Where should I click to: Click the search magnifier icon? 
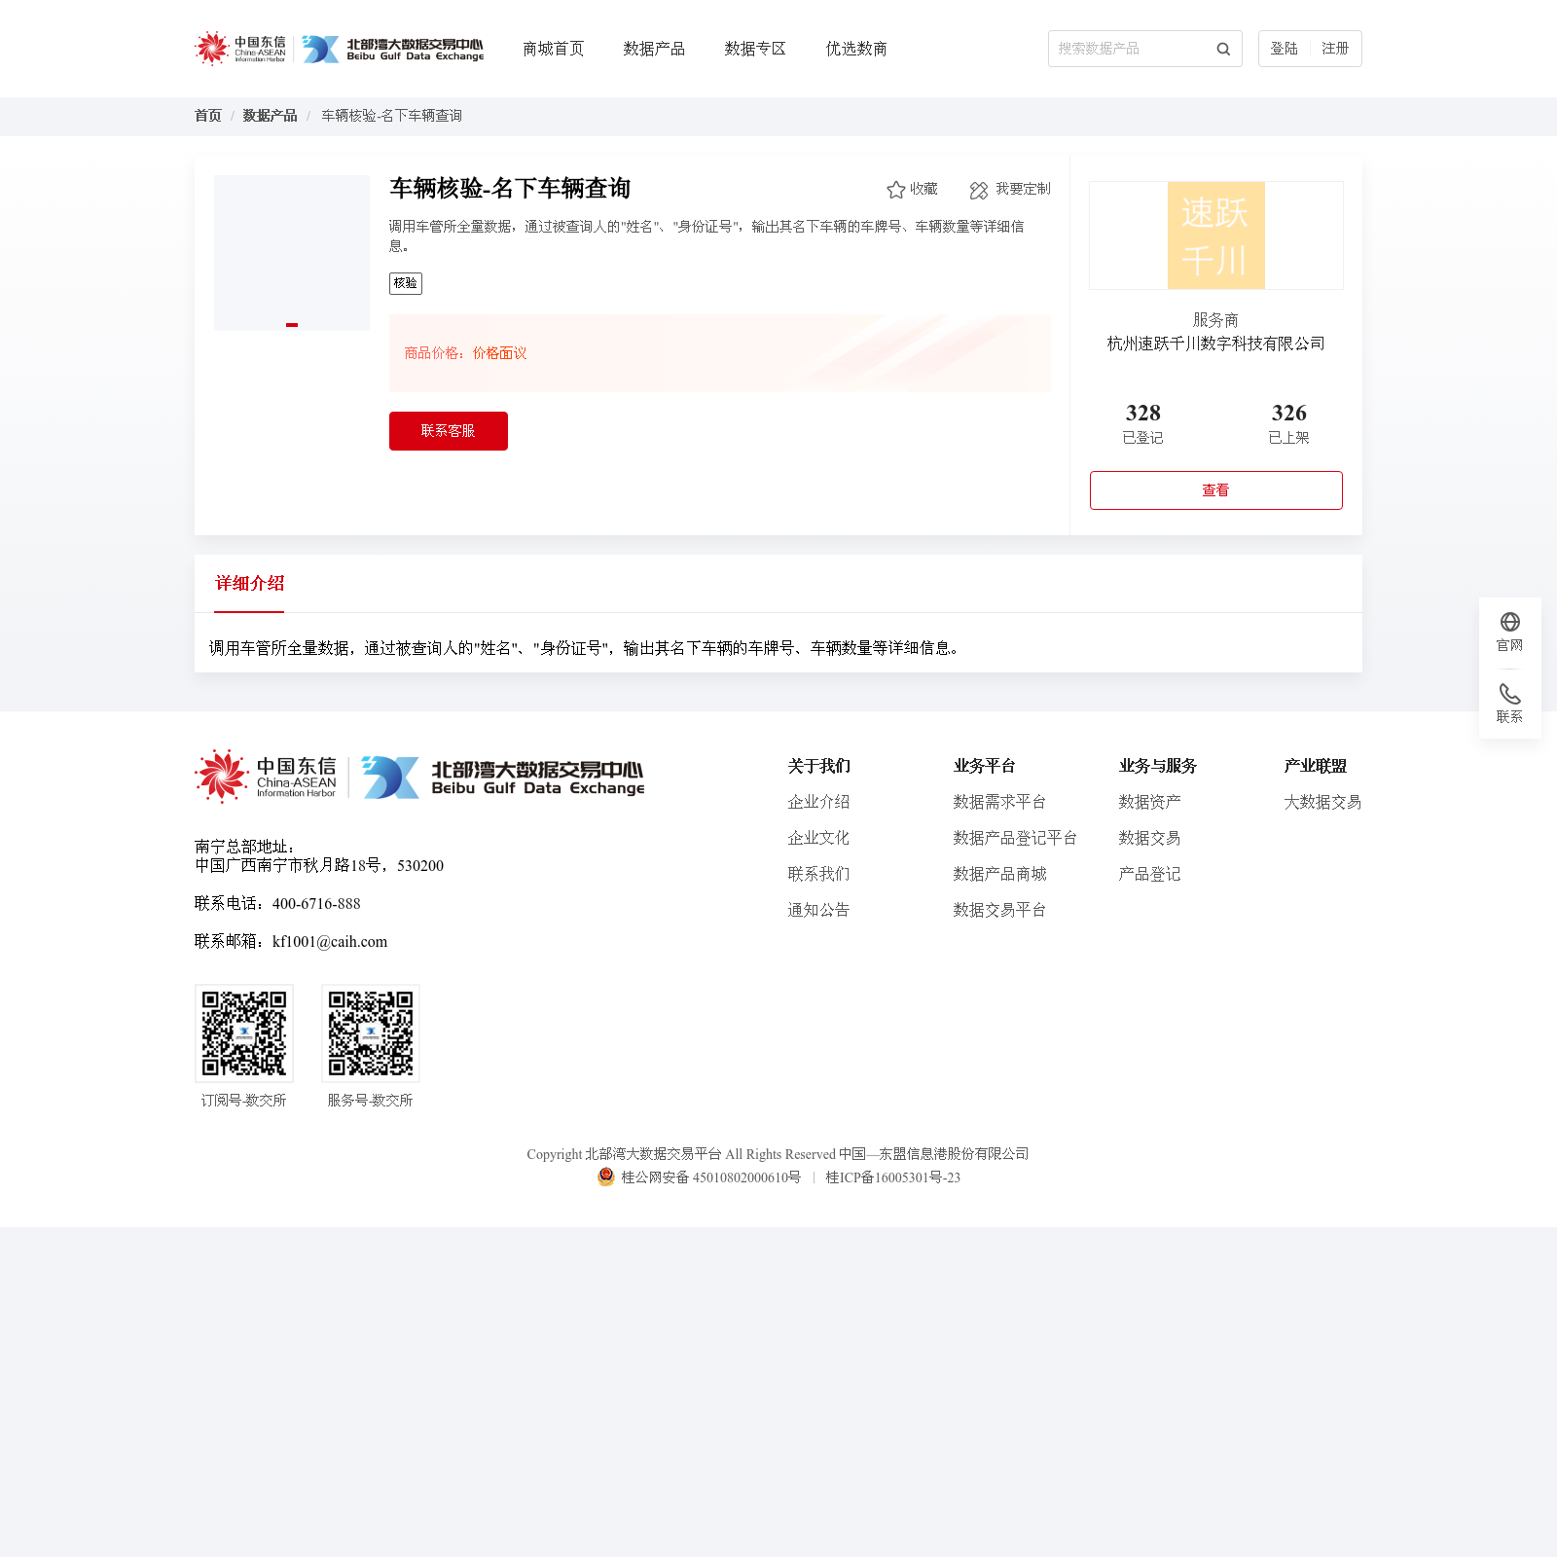pos(1223,49)
